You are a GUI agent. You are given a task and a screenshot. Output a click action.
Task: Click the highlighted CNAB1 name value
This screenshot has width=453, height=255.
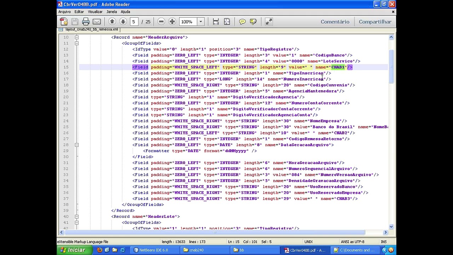[338, 67]
